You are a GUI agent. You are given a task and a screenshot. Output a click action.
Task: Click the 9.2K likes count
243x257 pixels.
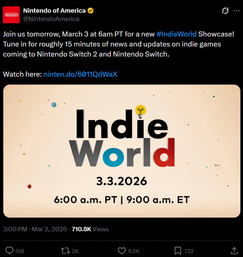[134, 251]
